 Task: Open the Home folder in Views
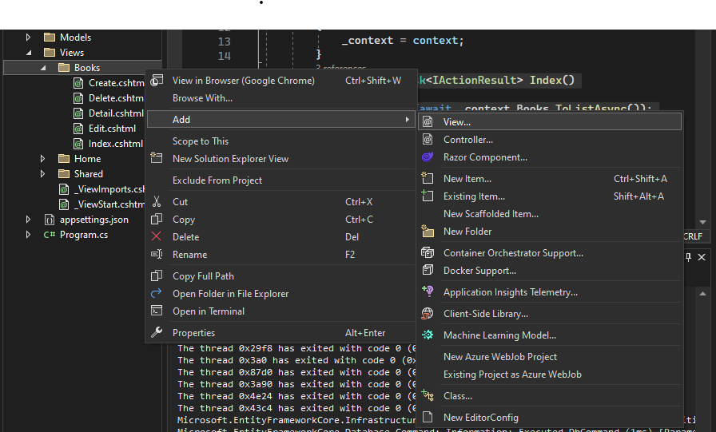[87, 159]
